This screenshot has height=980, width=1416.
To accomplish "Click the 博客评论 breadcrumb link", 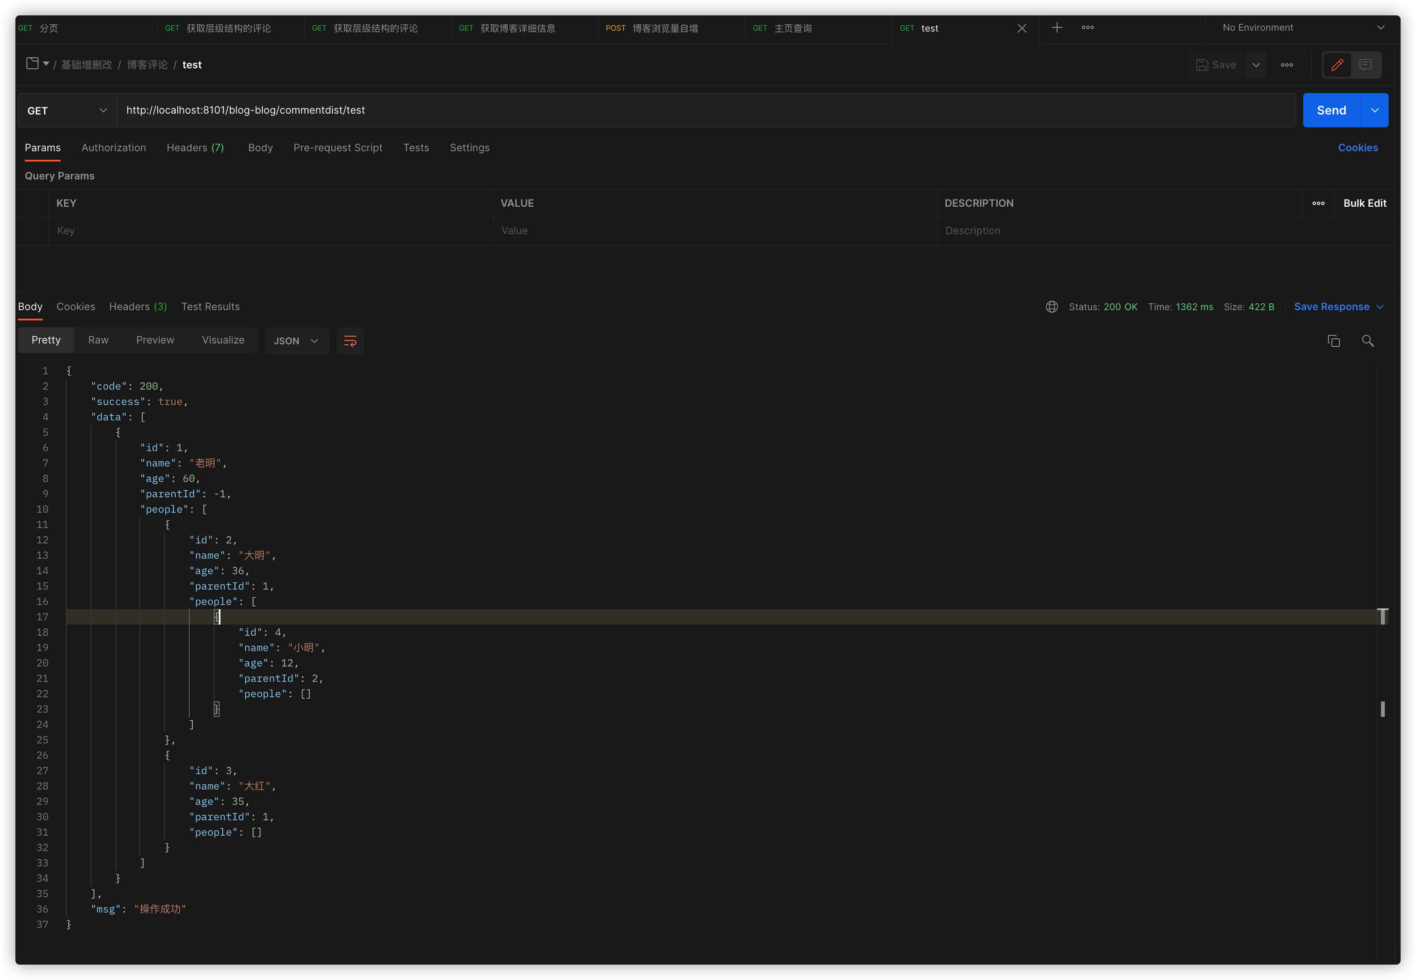I will [147, 65].
